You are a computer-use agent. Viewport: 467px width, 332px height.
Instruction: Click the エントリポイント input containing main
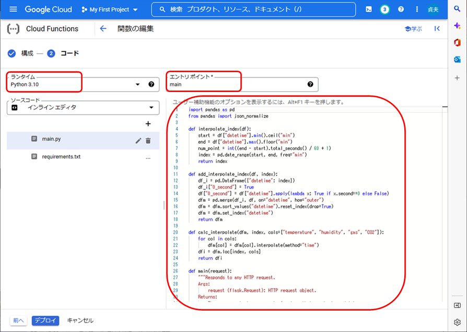[x=235, y=84]
